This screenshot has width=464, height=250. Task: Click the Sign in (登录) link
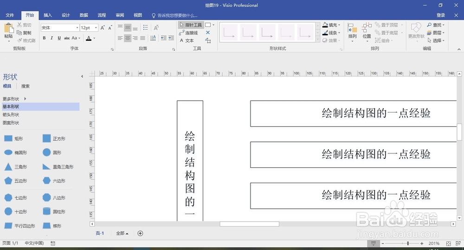click(x=441, y=15)
